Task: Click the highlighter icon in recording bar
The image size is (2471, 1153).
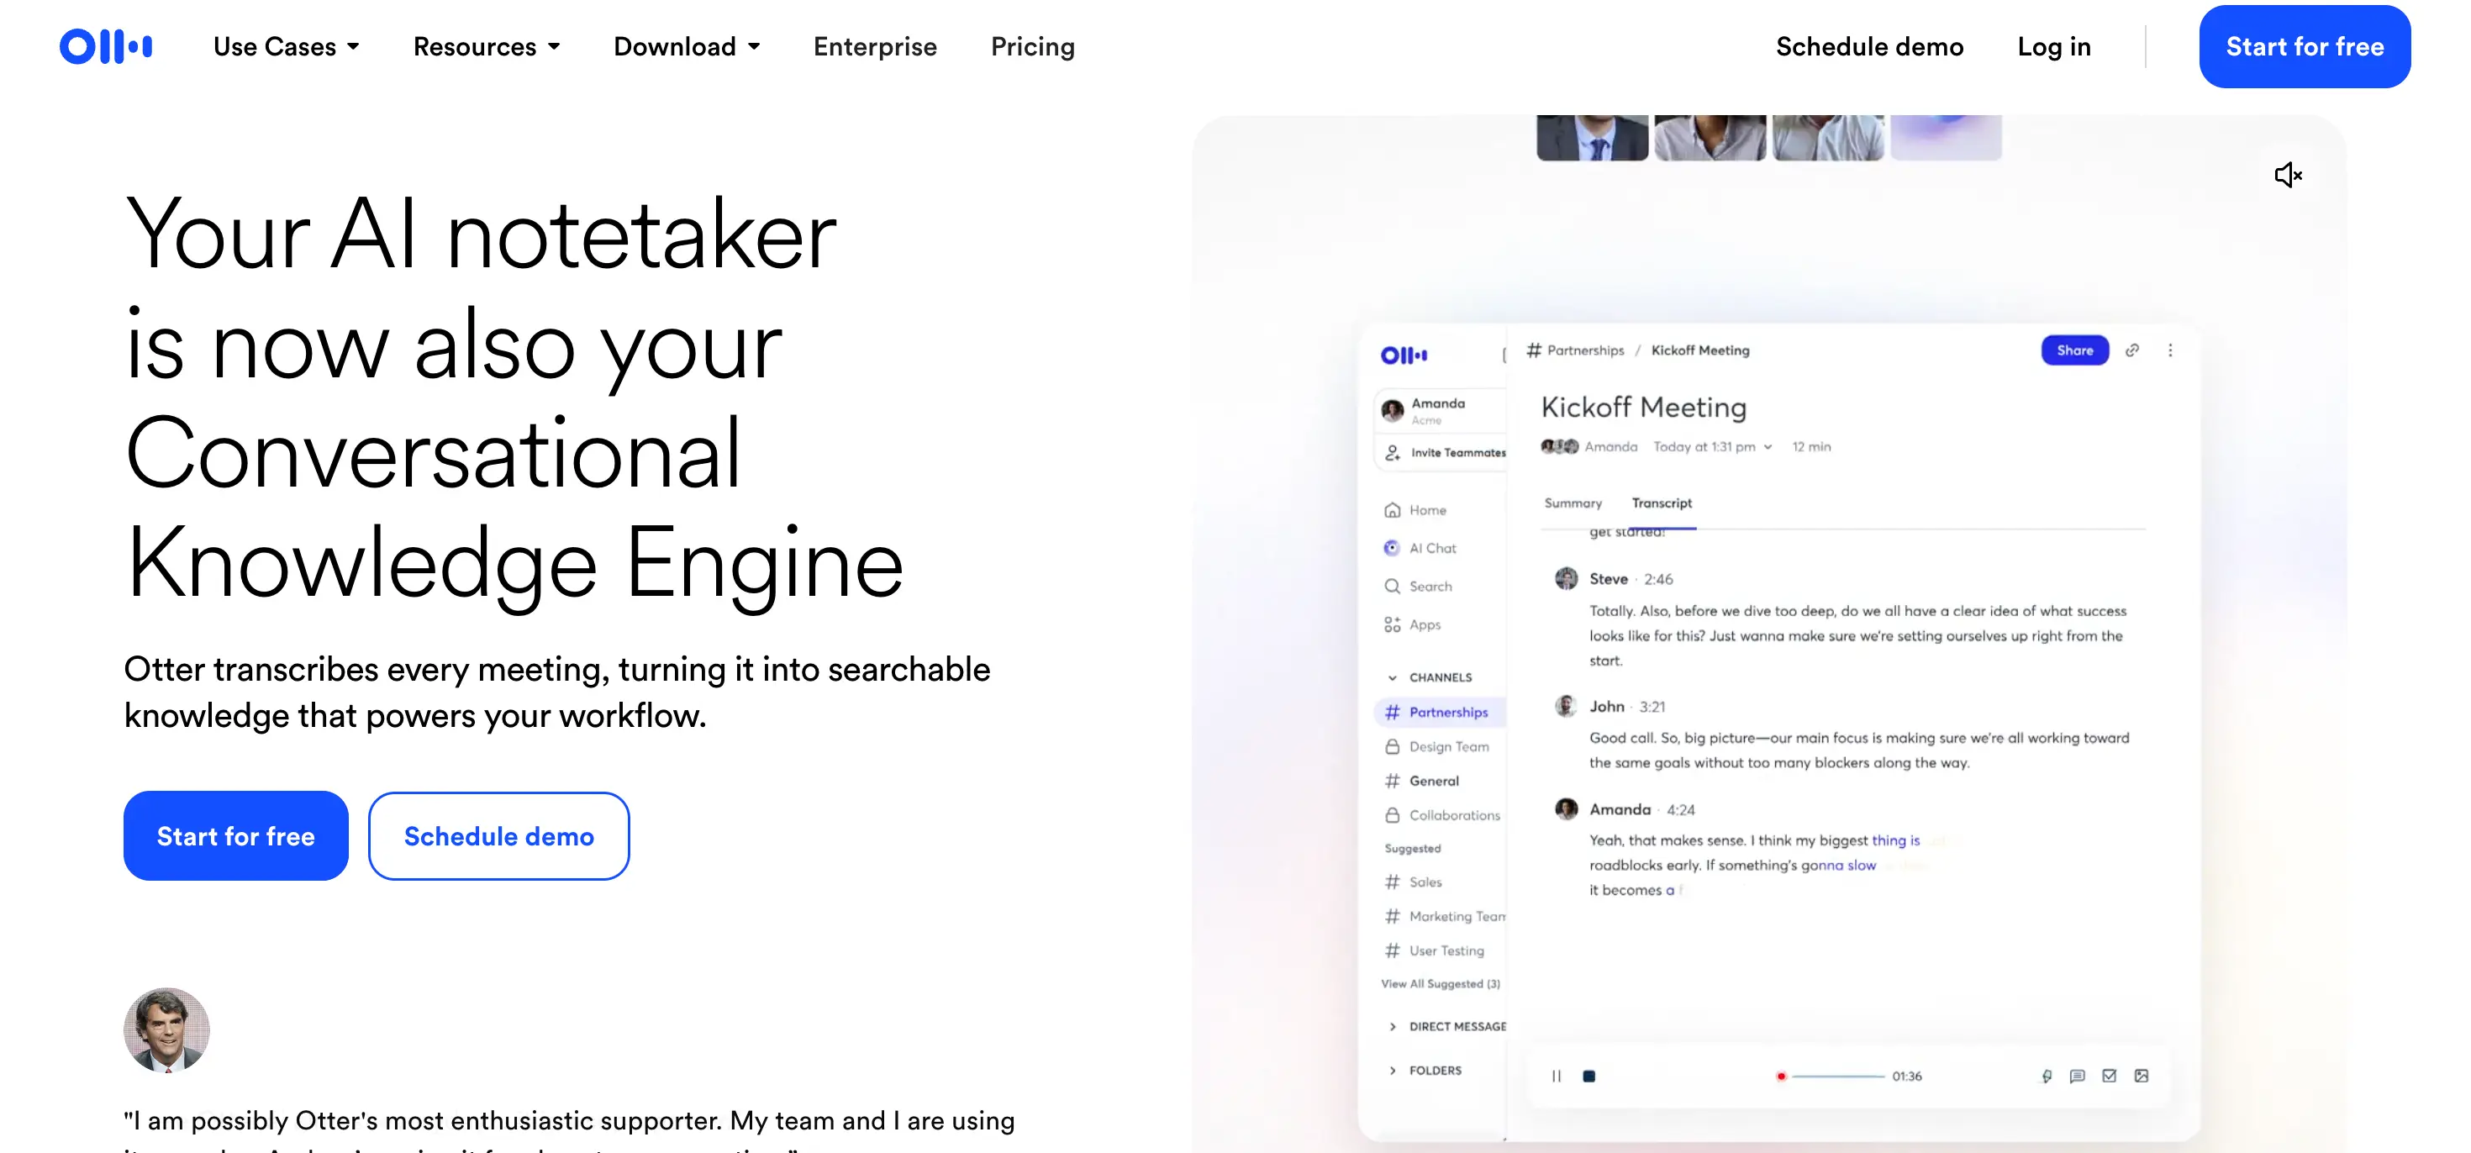Action: [x=2046, y=1077]
